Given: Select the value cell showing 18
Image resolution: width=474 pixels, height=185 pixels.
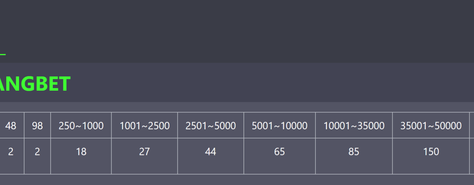Looking at the screenshot, I should pyautogui.click(x=81, y=156).
